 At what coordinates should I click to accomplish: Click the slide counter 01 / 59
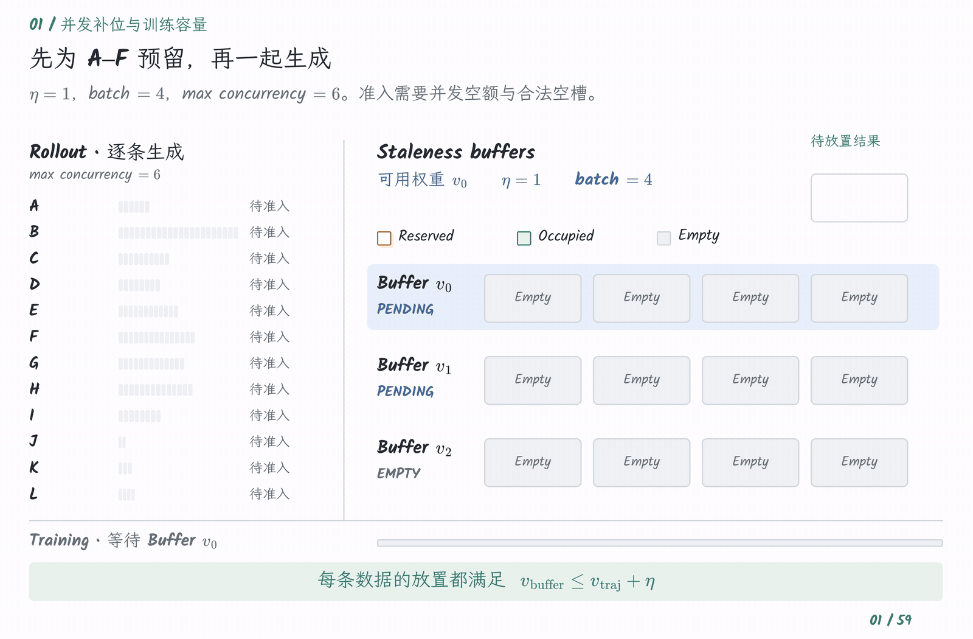pos(890,620)
